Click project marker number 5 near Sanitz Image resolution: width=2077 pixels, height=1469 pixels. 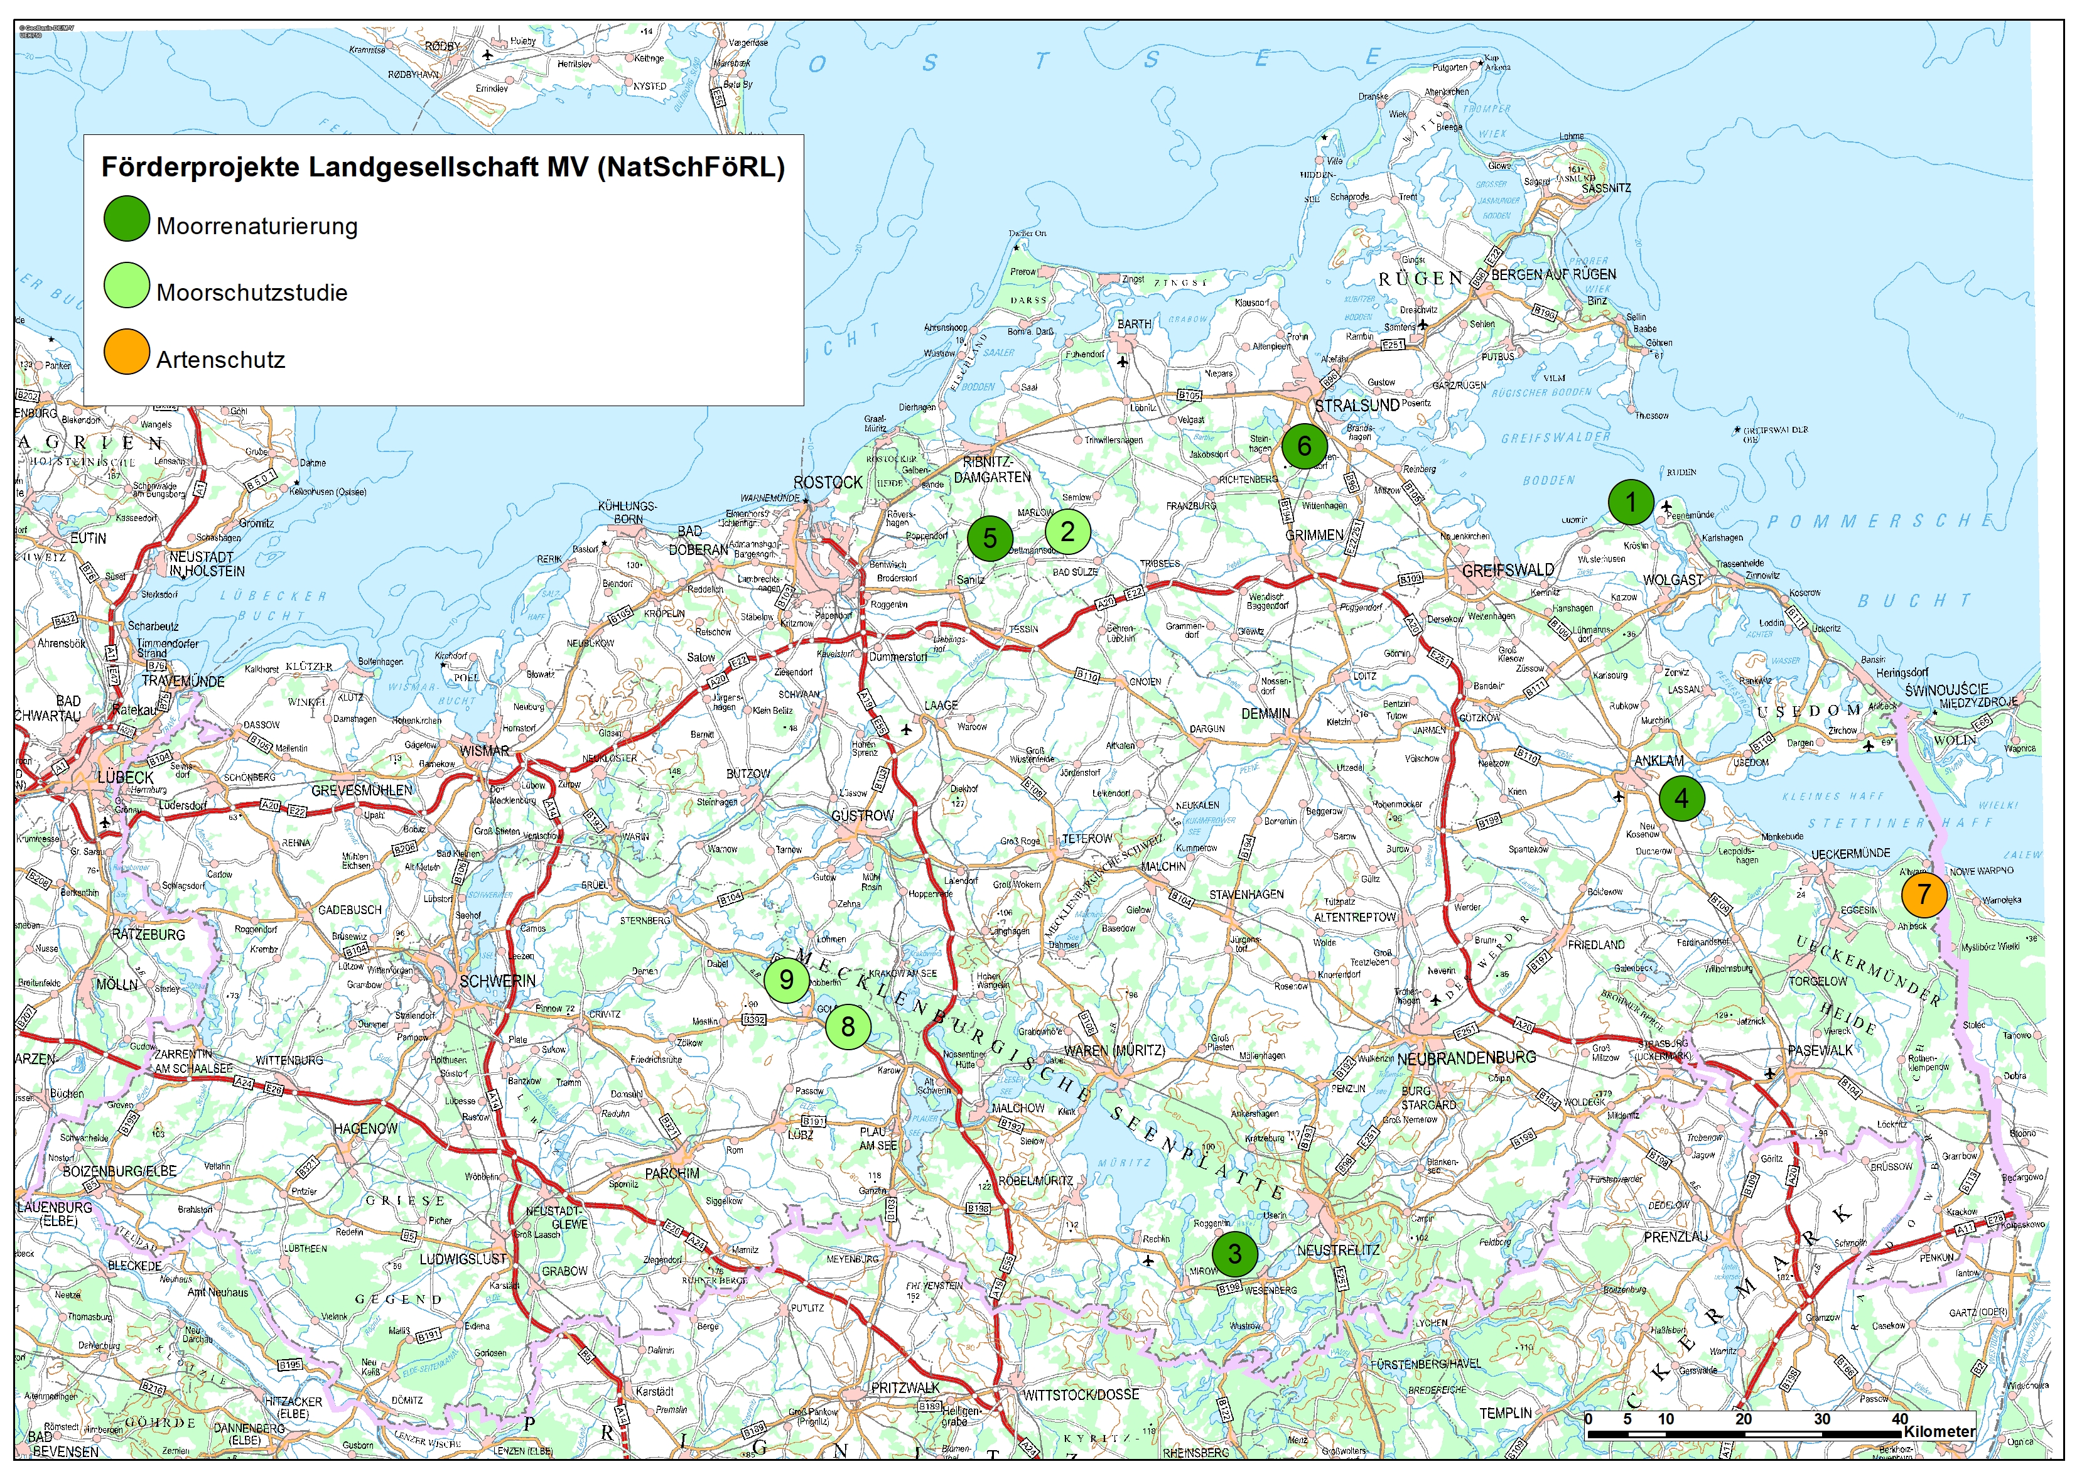coord(990,537)
